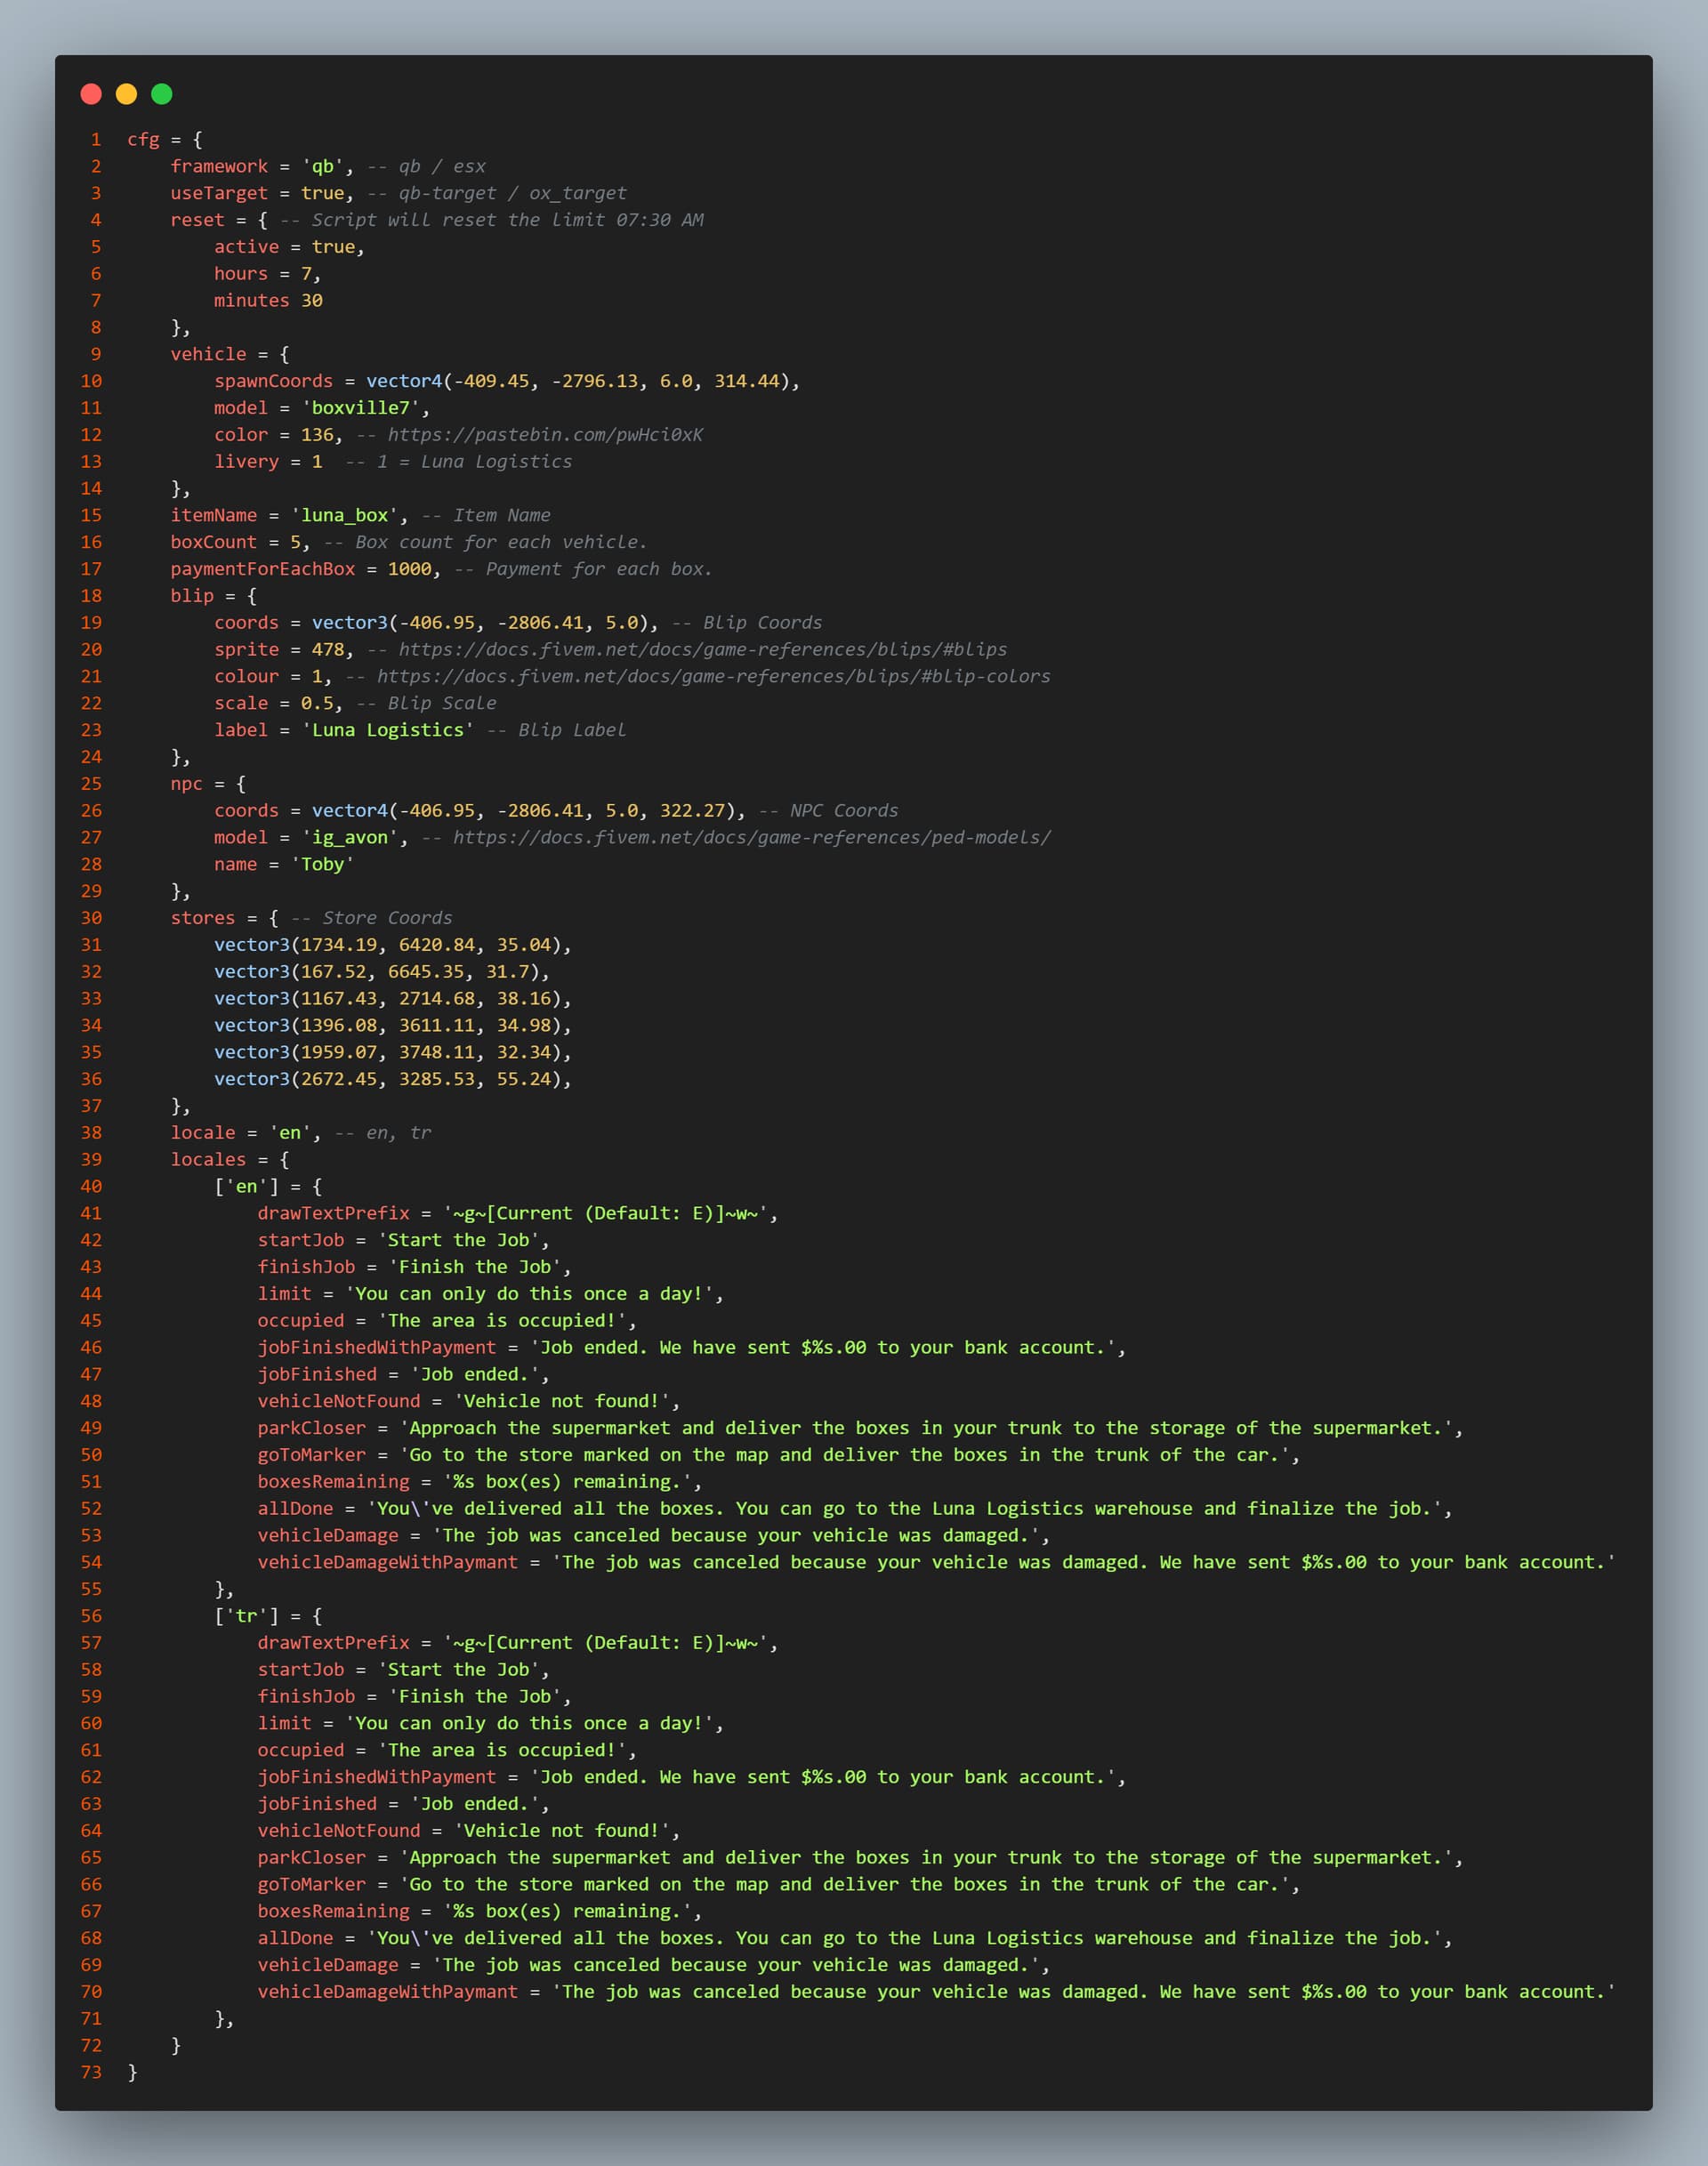Image resolution: width=1708 pixels, height=2166 pixels.
Task: Click 'drawTextPrefix' on line 41
Action: (334, 1213)
